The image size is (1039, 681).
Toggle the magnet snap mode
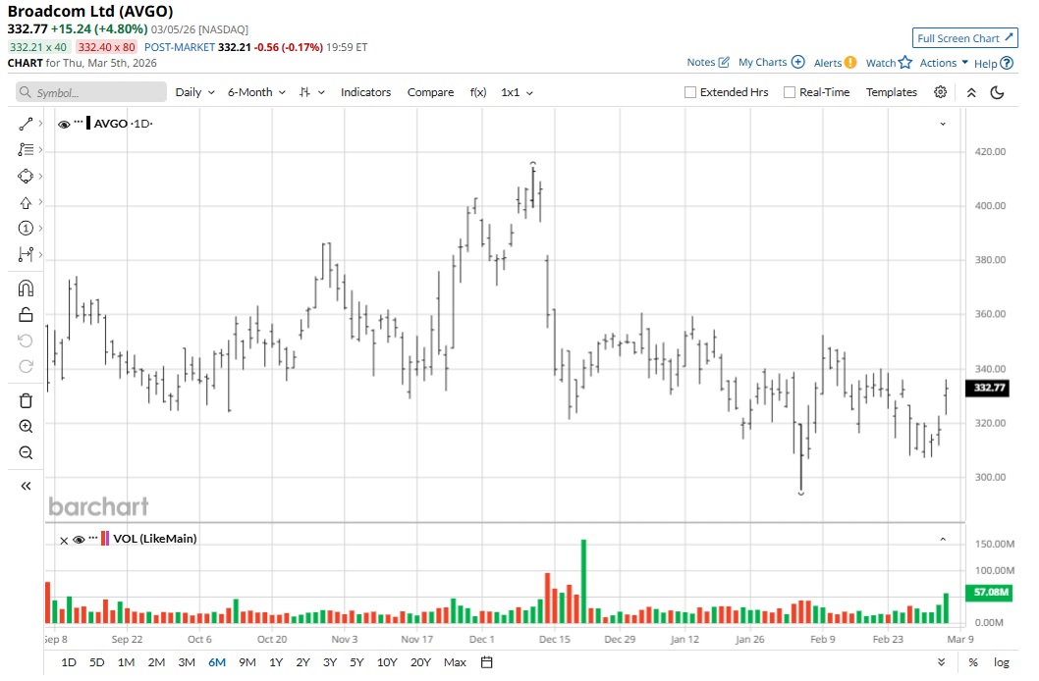[x=26, y=288]
